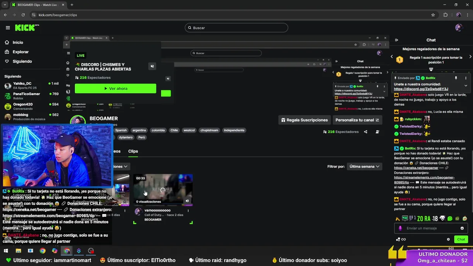The height and width of the screenshot is (266, 473).
Task: Open mobbing followed channel
Action: 31,117
